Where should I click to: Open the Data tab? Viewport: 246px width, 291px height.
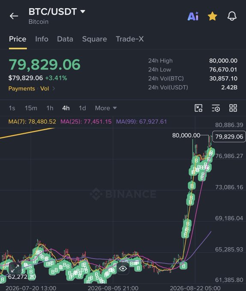tap(65, 39)
